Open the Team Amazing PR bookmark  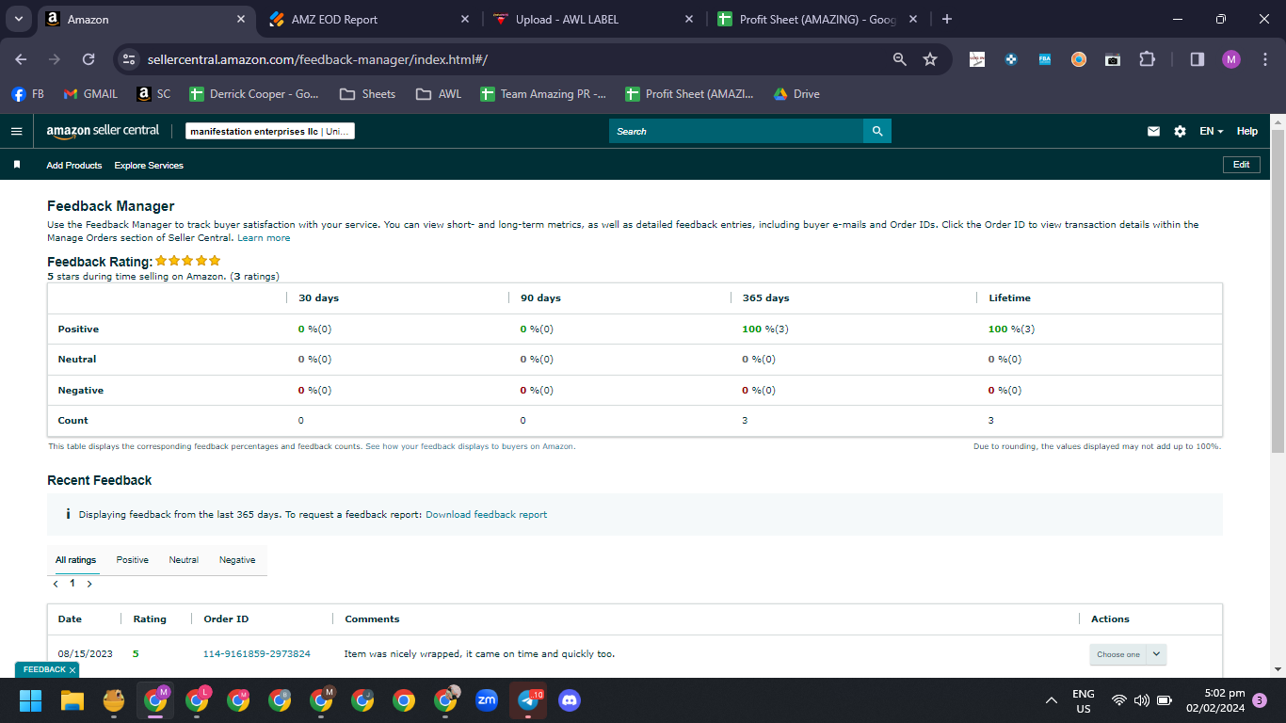pos(543,94)
